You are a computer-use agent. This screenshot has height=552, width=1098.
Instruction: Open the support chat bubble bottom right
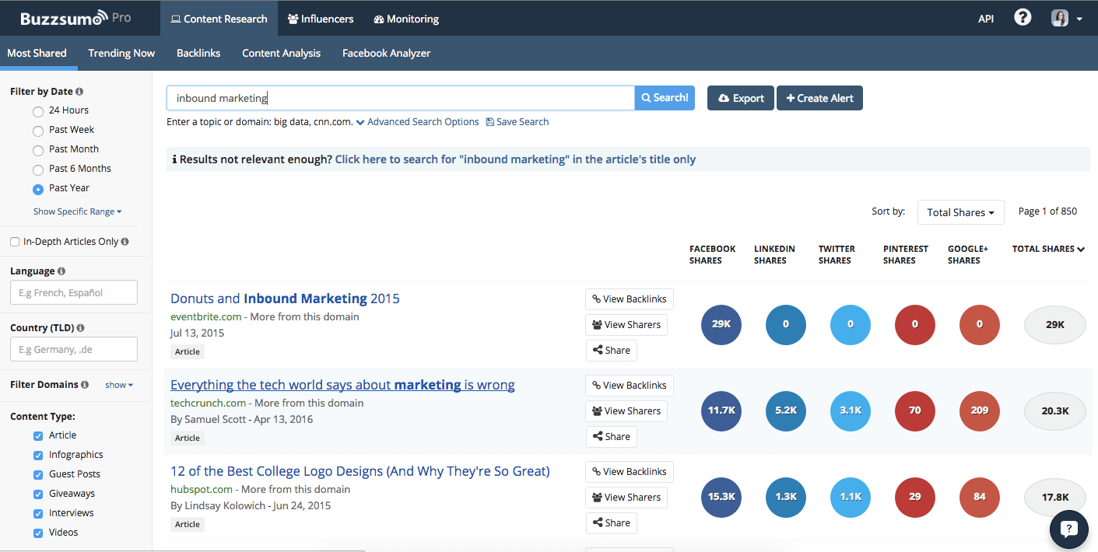point(1068,529)
